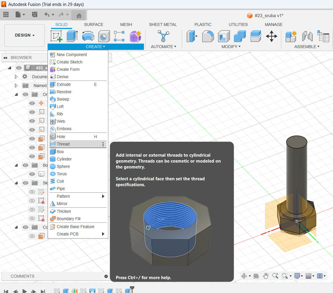Choose Mirror from the Create menu
This screenshot has height=293, width=333.
click(78, 204)
